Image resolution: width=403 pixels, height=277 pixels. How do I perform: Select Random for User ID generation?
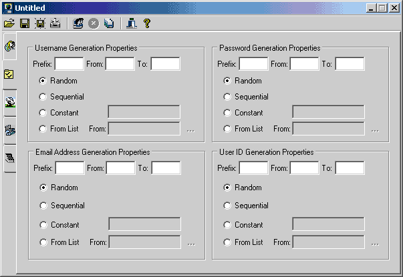click(x=243, y=188)
